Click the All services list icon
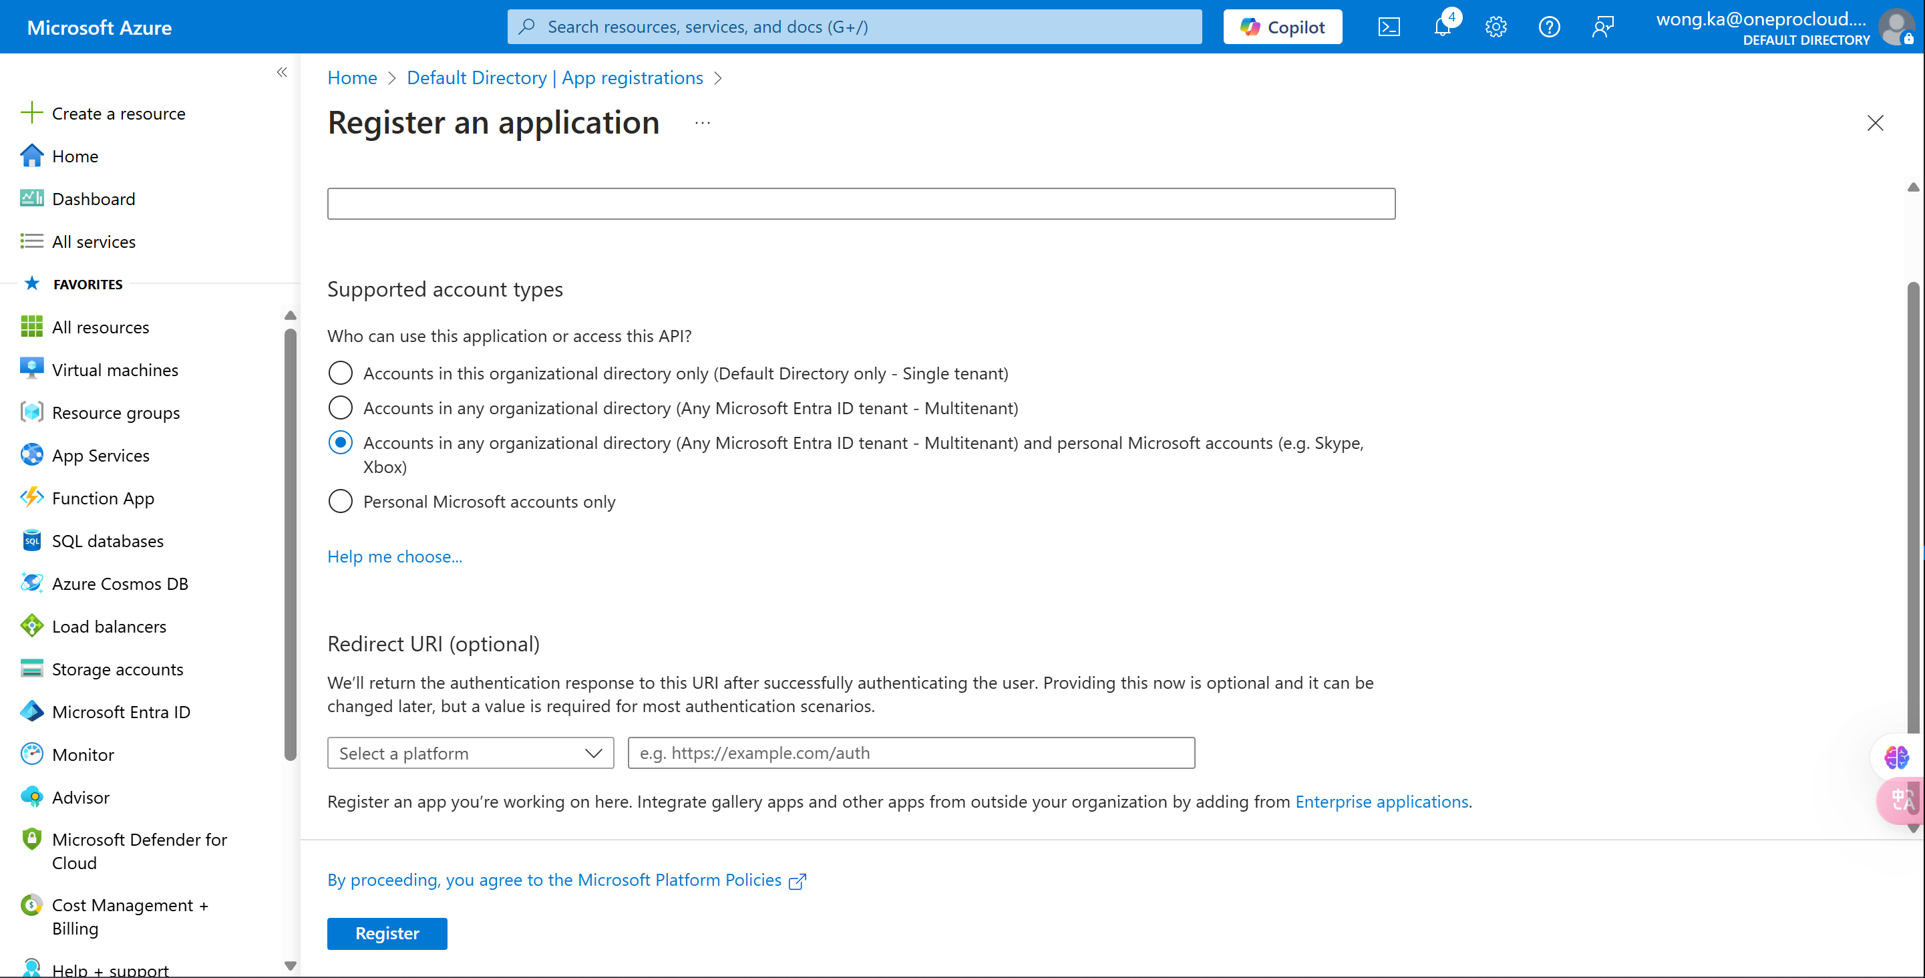Viewport: 1925px width, 978px height. click(x=31, y=240)
